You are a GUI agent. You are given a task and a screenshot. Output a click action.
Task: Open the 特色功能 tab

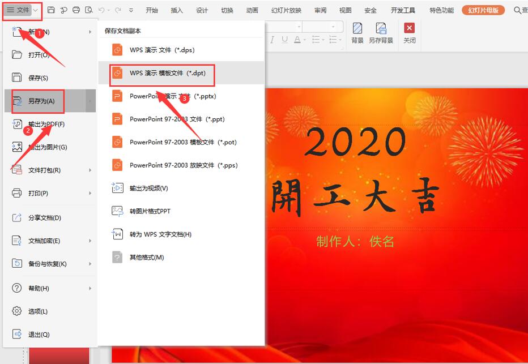coord(441,10)
